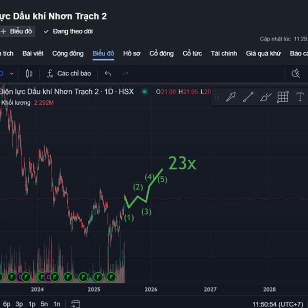Select the brush drawing tool
This screenshot has height=308, width=308.
click(265, 97)
